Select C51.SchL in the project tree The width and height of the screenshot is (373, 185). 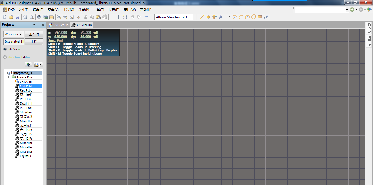[26, 82]
